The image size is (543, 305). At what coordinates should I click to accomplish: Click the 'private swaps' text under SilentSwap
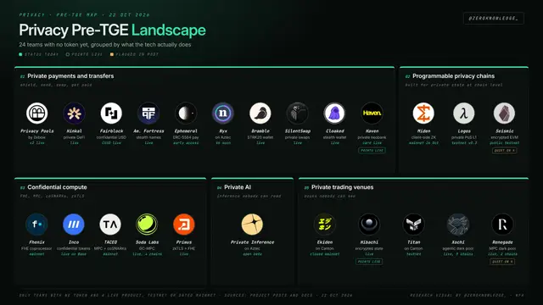click(x=298, y=137)
